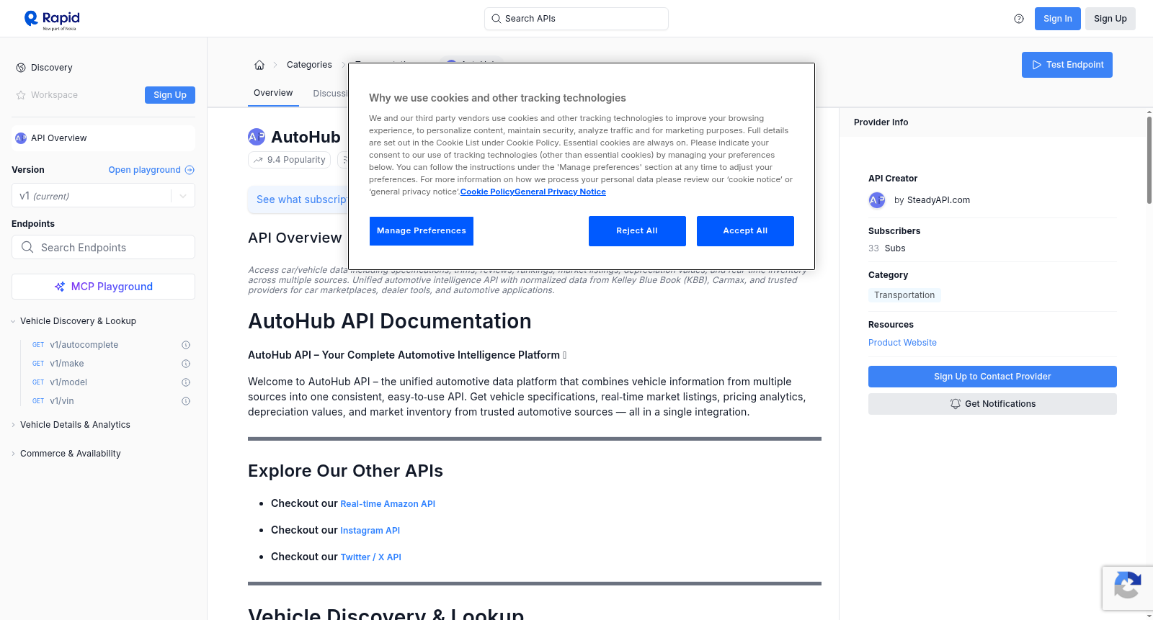Click the MCP Playground sparkle icon
Screen dimensions: 1153x620
(x=60, y=287)
